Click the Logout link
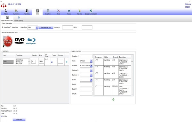192x122 pixels. pos(187,7)
